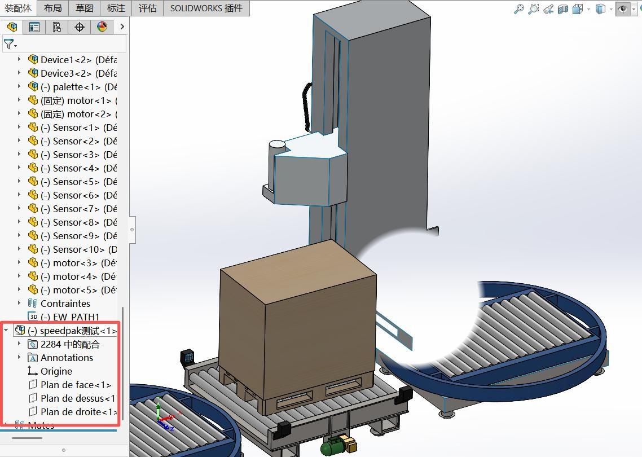Switch to the 装配体 tab
Image resolution: width=642 pixels, height=457 pixels.
click(18, 8)
